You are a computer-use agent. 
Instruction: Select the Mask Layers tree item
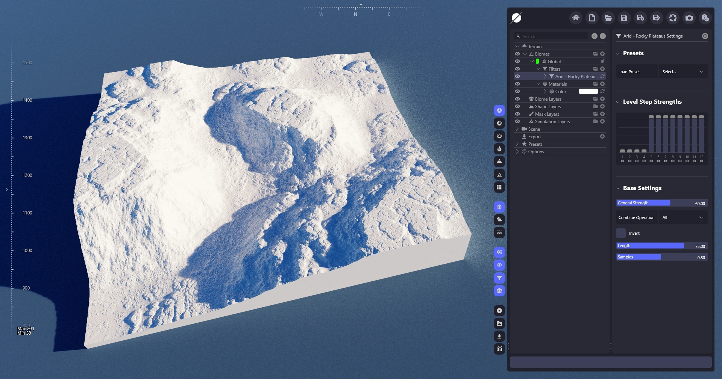(547, 114)
